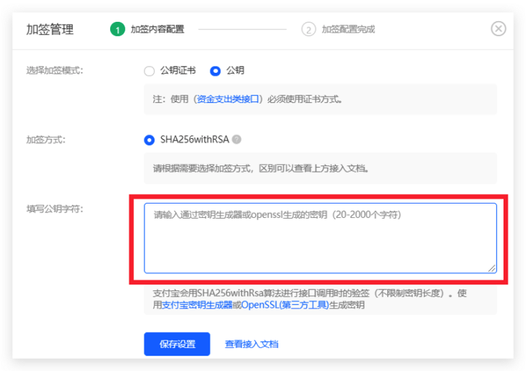Focus the public key textarea

coord(320,238)
